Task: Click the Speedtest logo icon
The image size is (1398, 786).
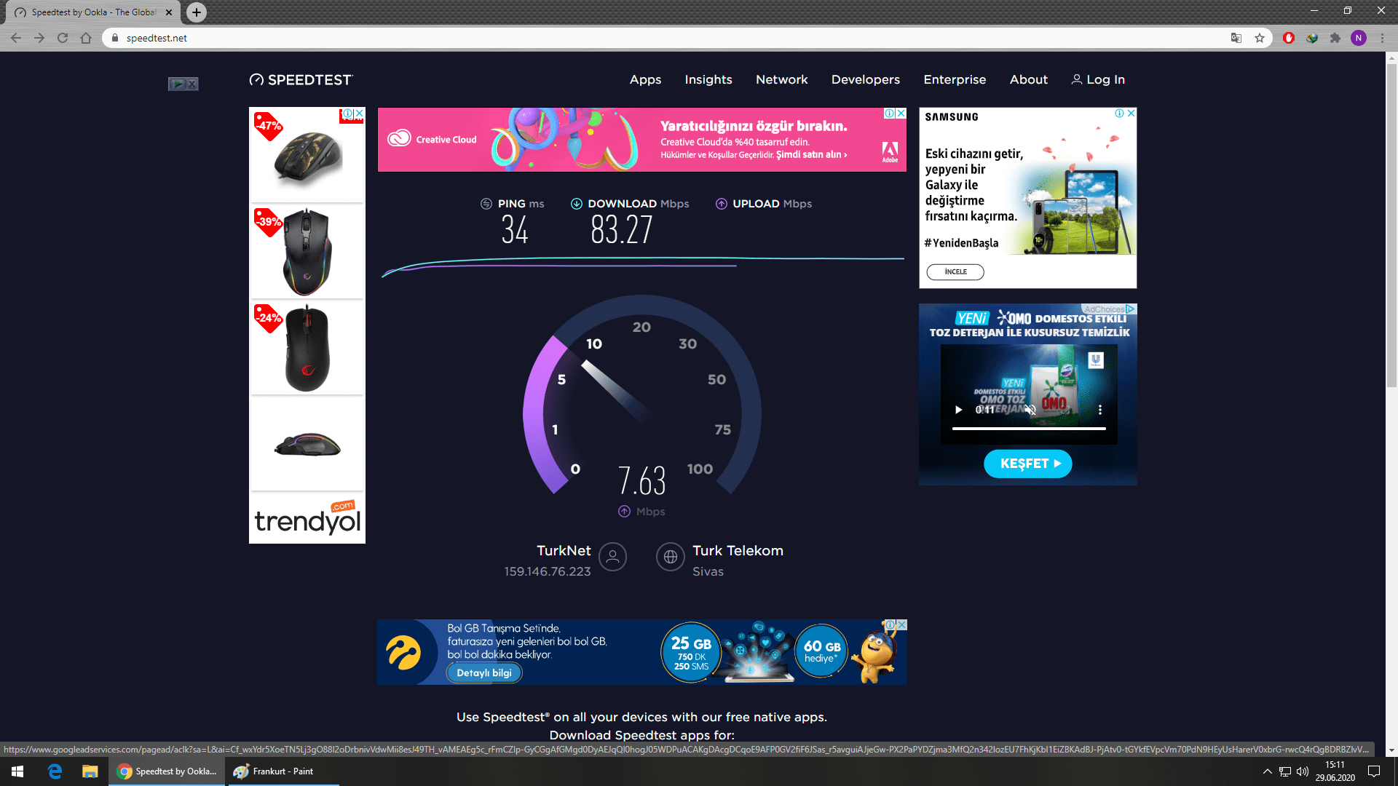Action: (x=256, y=80)
